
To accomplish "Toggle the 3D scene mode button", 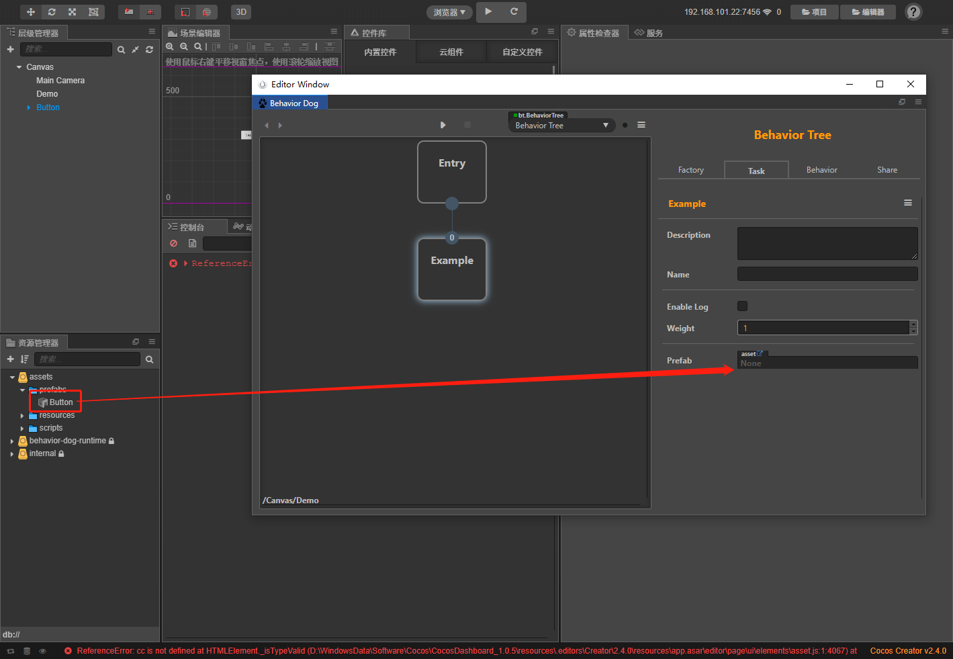I will click(x=241, y=12).
